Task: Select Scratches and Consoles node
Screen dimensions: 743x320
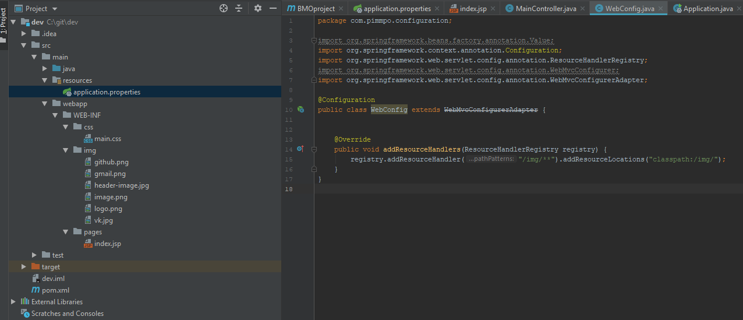Action: [68, 314]
